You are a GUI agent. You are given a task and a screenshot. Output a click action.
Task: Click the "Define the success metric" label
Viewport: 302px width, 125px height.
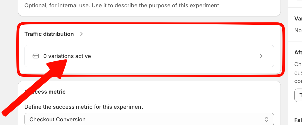click(84, 107)
